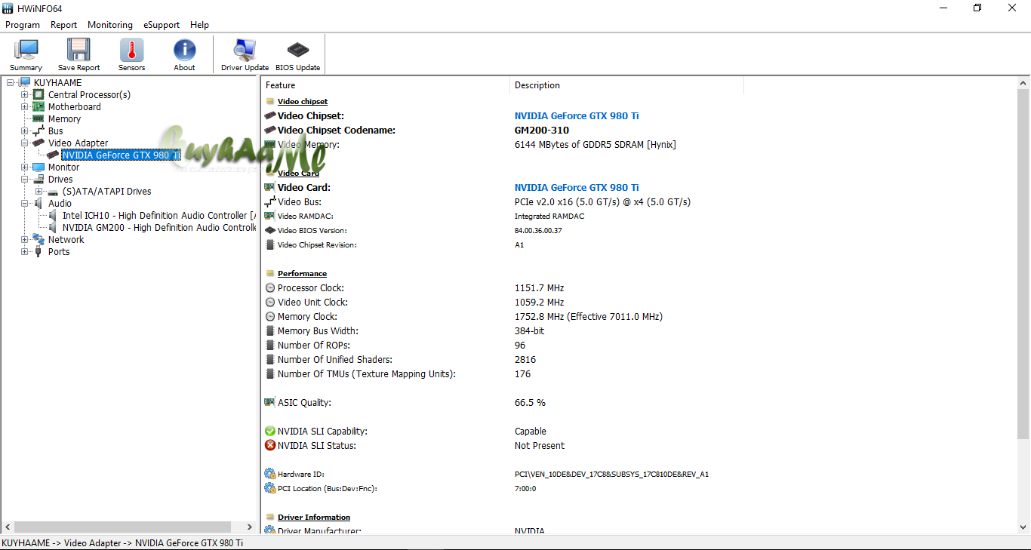Click the icon beside Video Bus
The image size is (1031, 550).
pos(270,201)
